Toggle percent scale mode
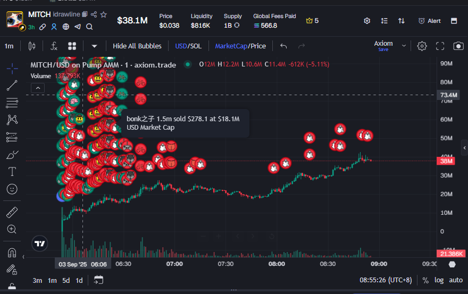The width and height of the screenshot is (468, 294). [x=425, y=280]
